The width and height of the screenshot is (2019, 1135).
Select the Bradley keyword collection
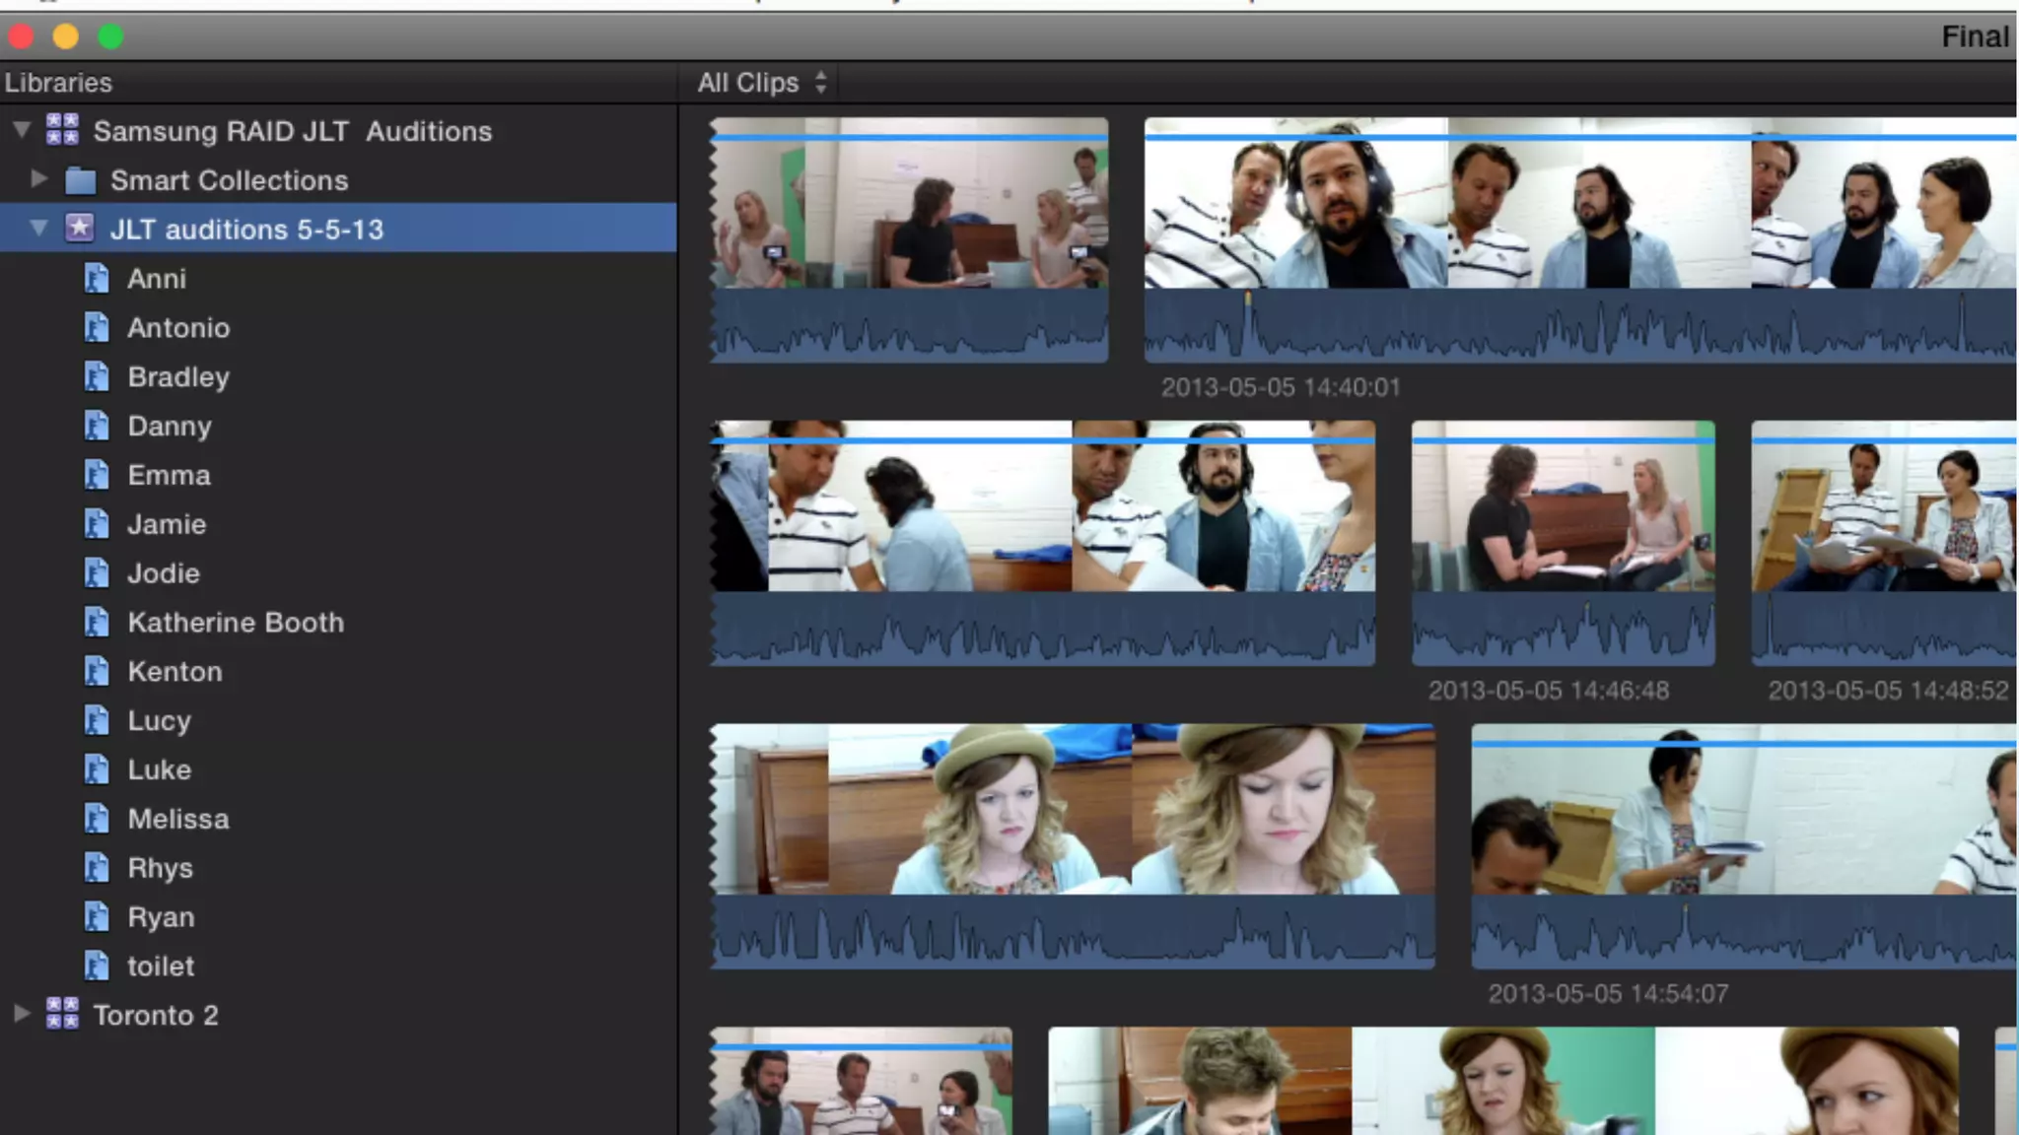pyautogui.click(x=178, y=377)
